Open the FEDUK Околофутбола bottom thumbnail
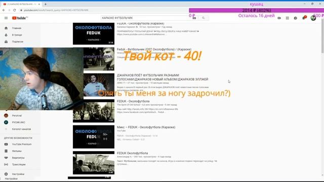This screenshot has height=182, width=324. click(94, 163)
